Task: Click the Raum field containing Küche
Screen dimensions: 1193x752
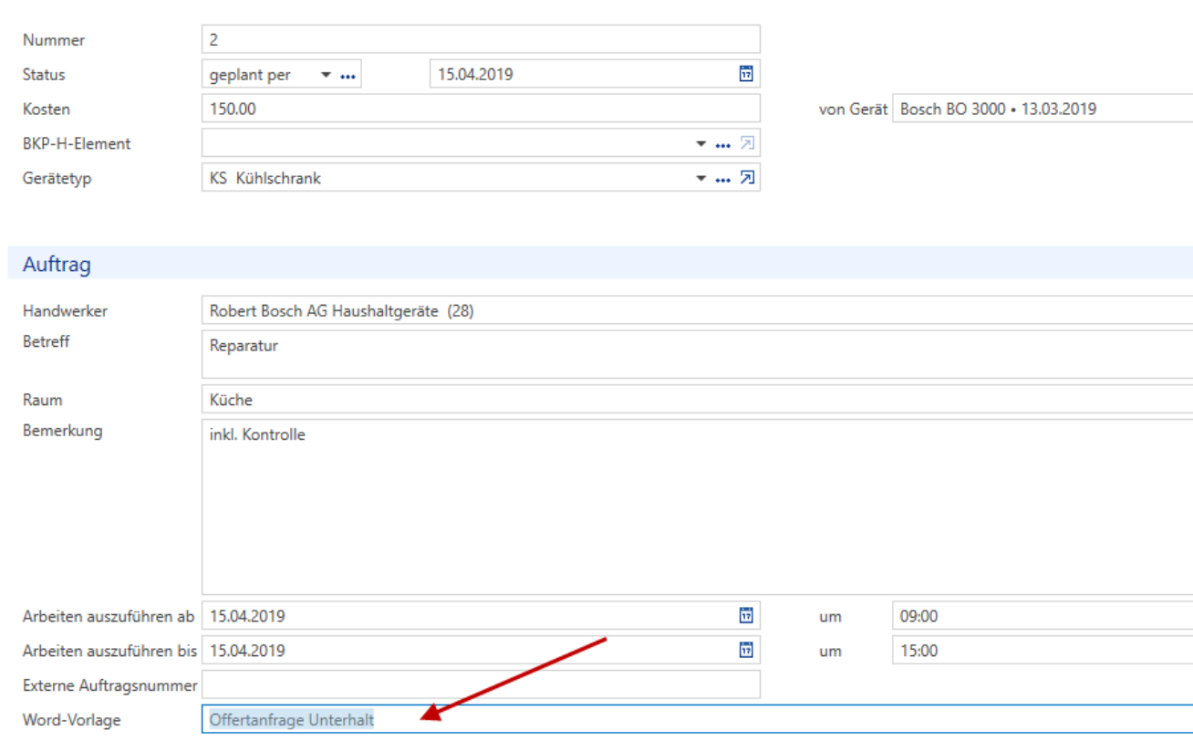Action: pos(697,400)
